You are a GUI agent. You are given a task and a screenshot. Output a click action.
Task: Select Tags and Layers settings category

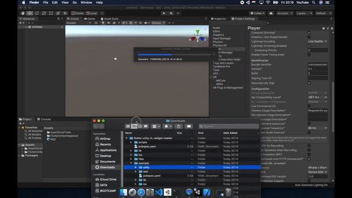coord(223,63)
